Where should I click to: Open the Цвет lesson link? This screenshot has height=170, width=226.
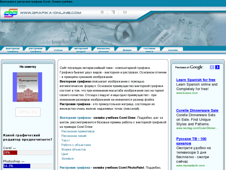click(x=65, y=154)
